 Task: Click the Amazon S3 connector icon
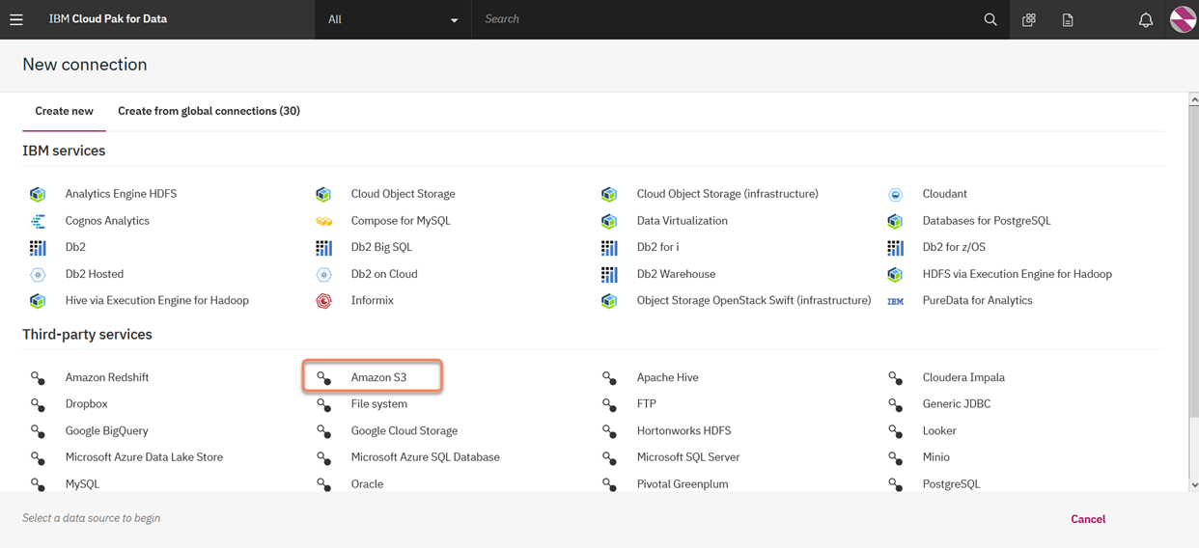click(x=323, y=378)
